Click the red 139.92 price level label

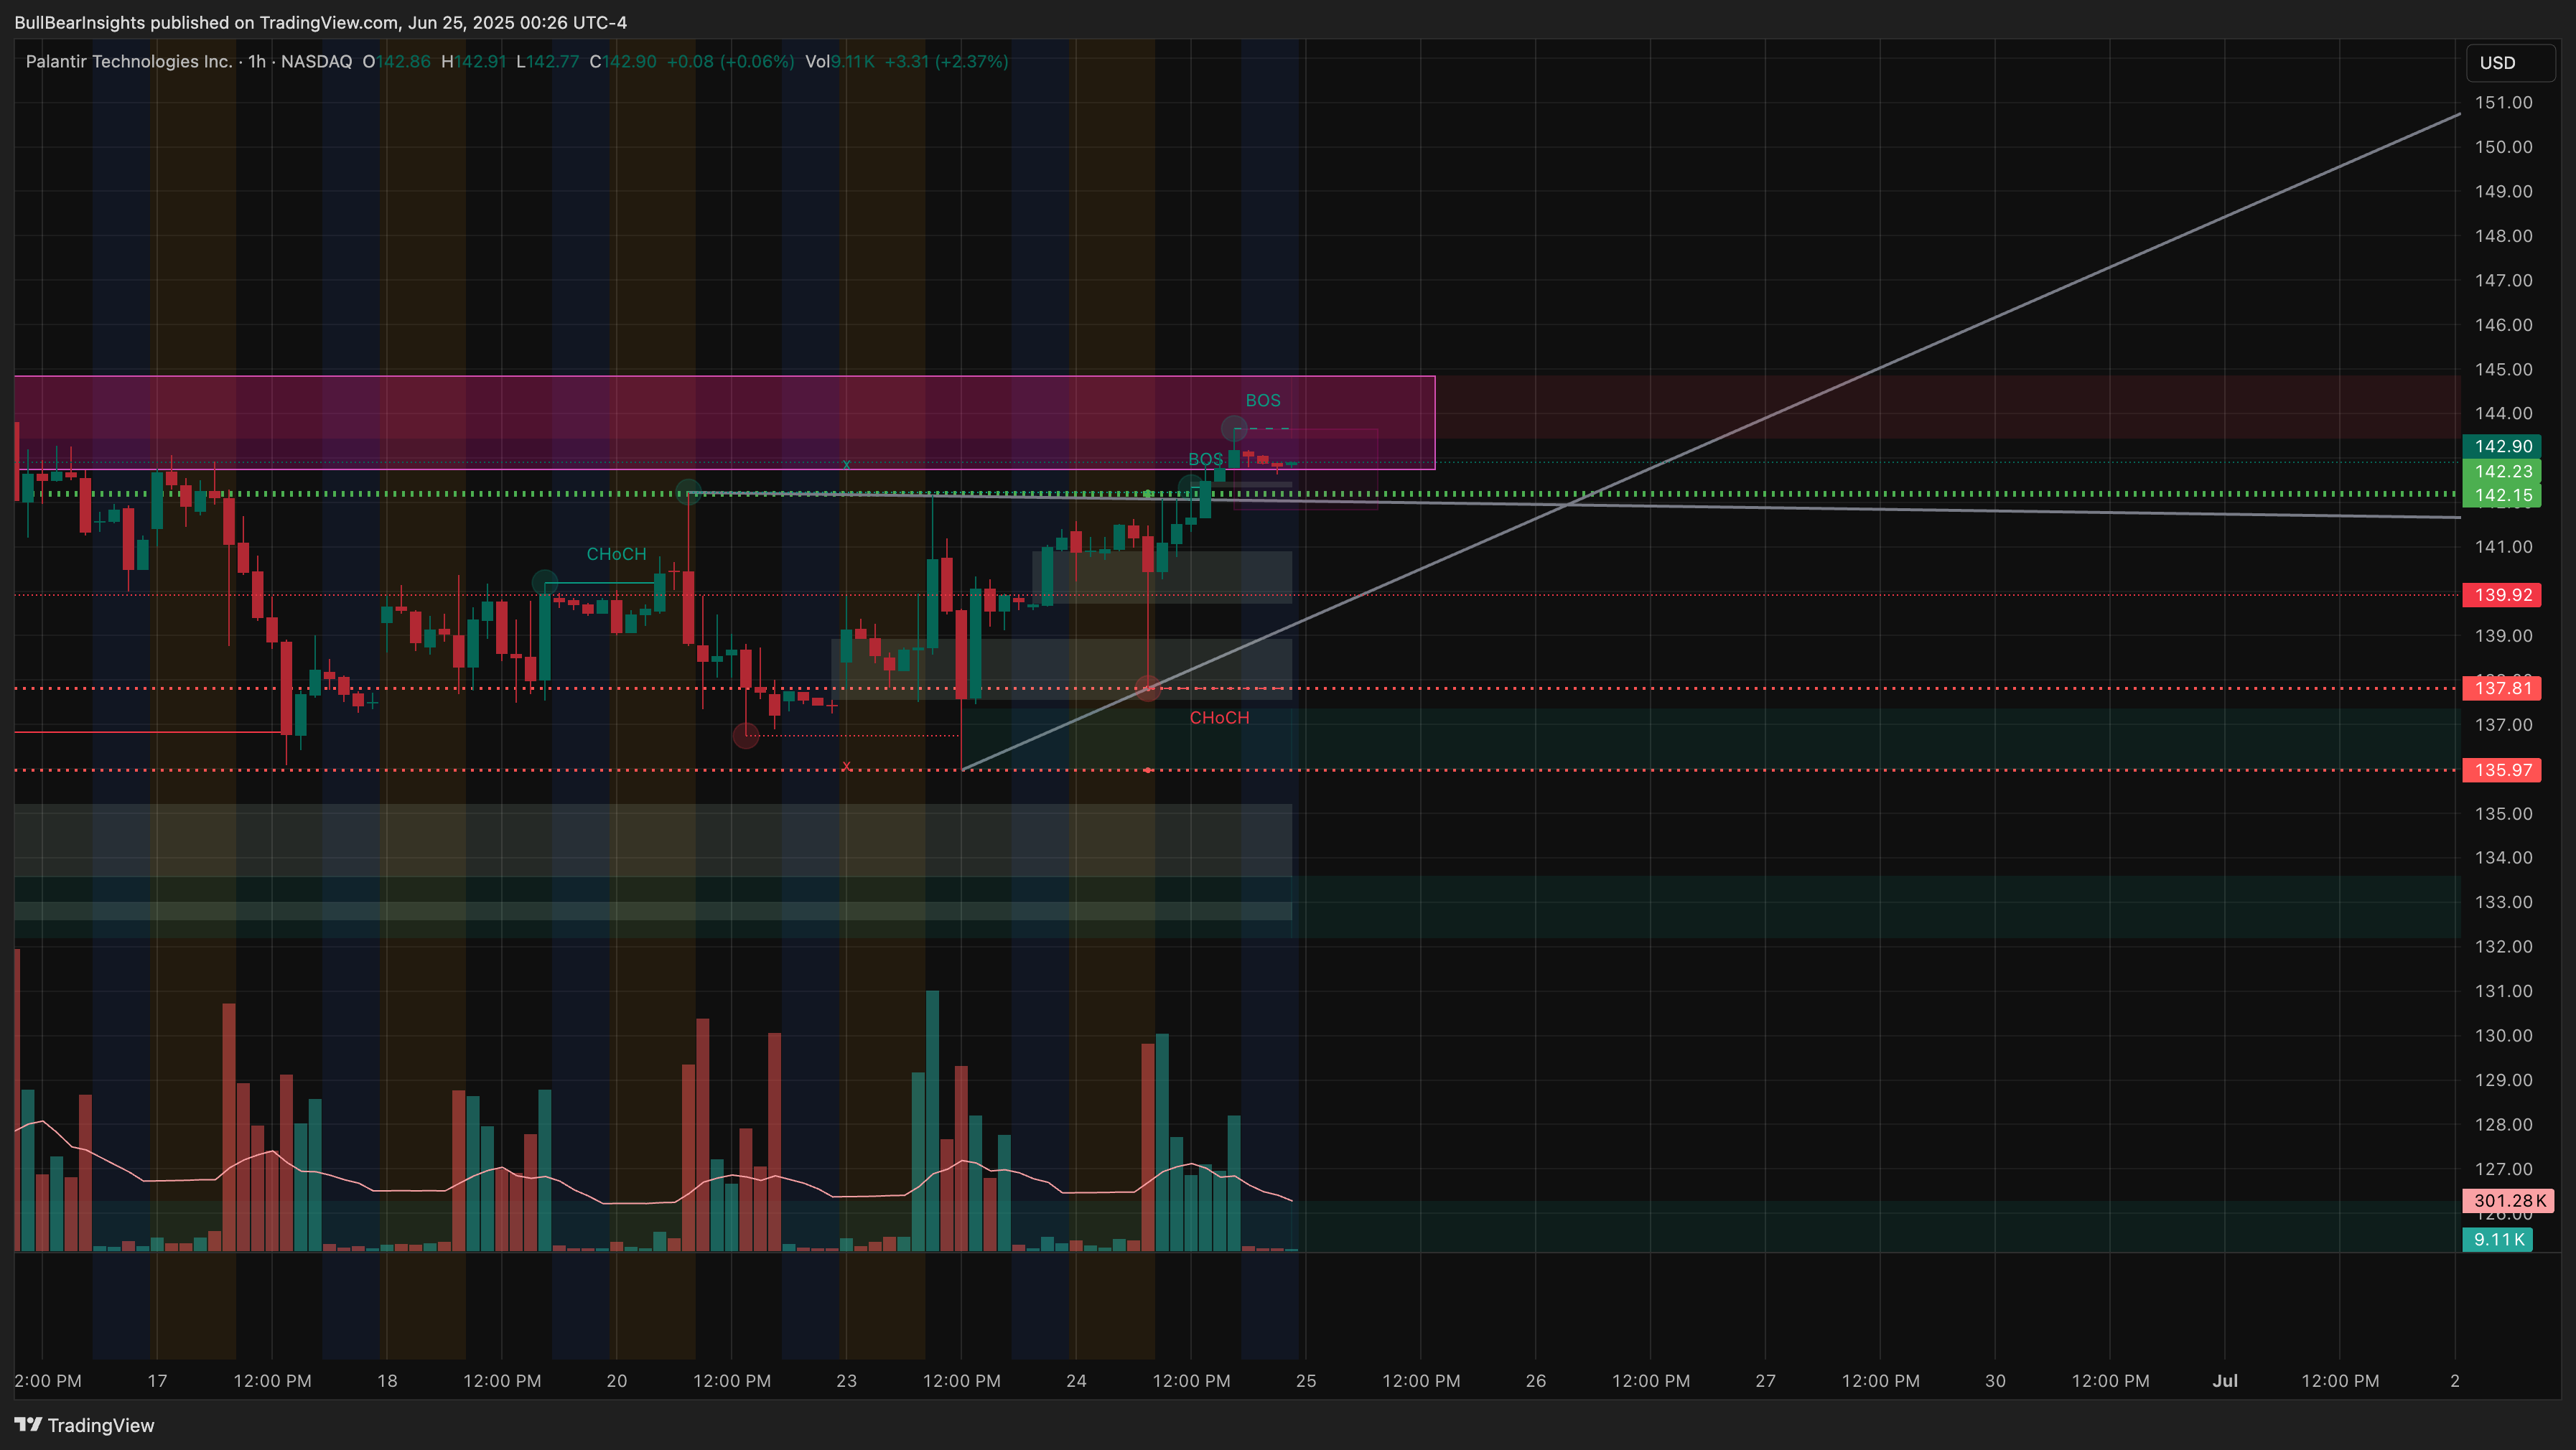pyautogui.click(x=2502, y=595)
